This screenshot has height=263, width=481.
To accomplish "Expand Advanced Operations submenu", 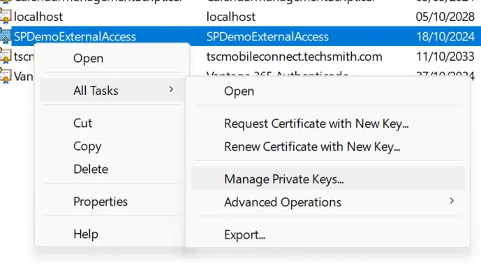I will 328,202.
